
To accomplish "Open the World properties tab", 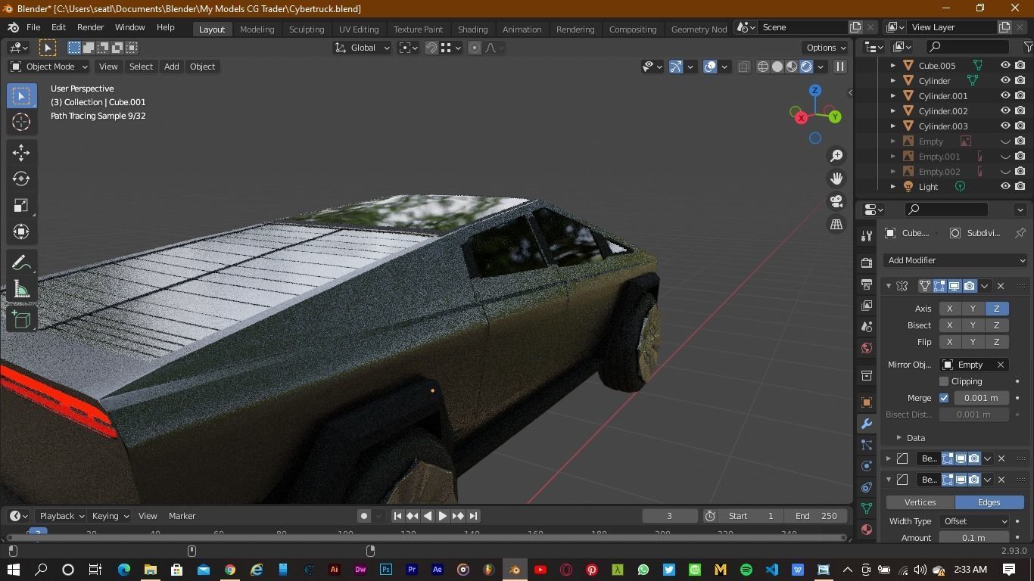I will click(x=867, y=348).
